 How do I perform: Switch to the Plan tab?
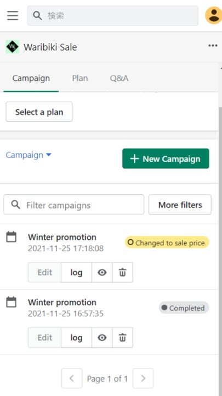80,78
